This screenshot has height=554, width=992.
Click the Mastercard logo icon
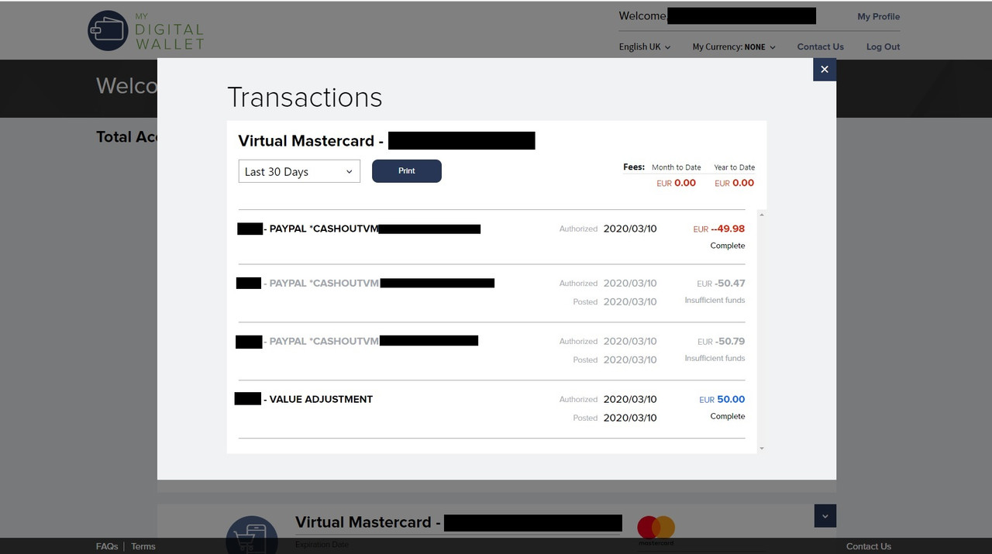[x=656, y=530]
